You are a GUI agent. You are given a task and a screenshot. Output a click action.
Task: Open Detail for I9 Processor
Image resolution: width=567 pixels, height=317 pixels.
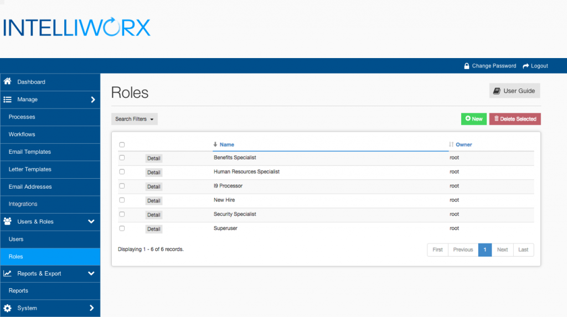pyautogui.click(x=154, y=186)
